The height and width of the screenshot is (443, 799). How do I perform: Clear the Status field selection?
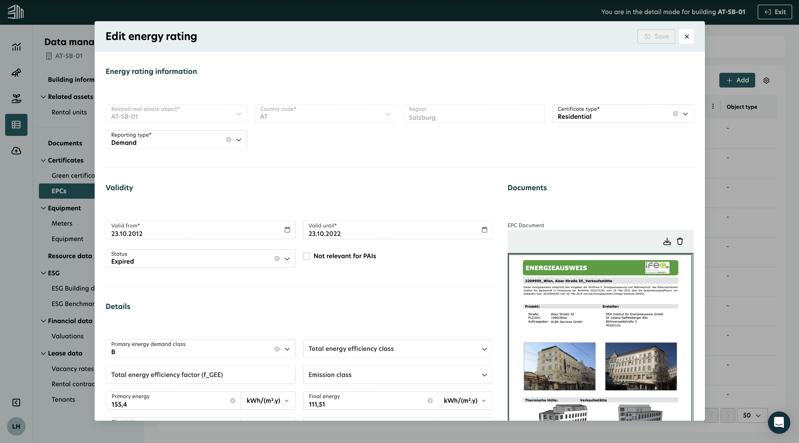click(x=277, y=258)
